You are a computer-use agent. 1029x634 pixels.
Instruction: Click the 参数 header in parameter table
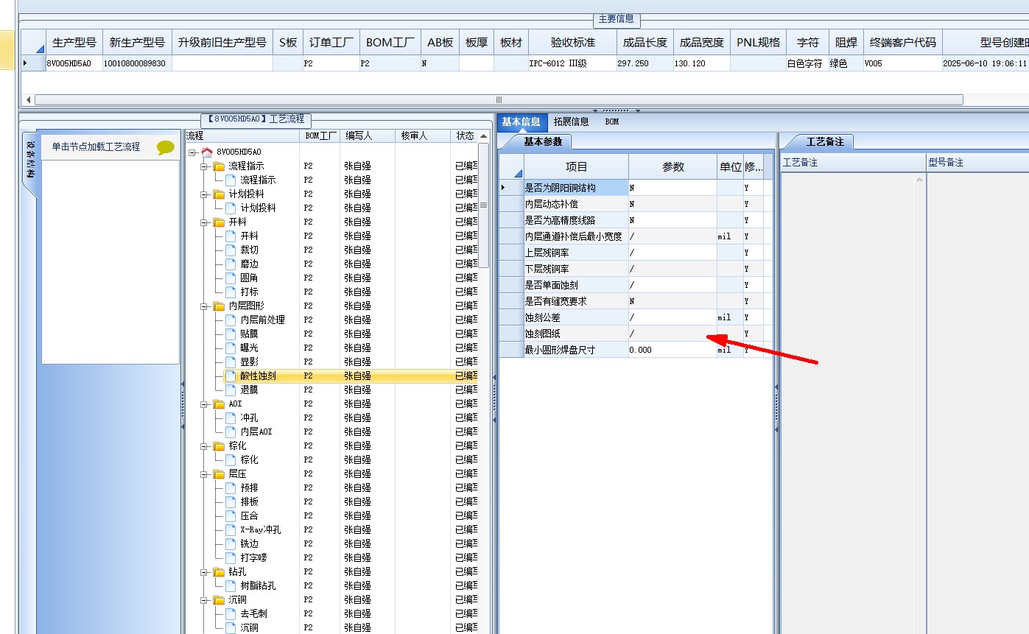click(672, 167)
